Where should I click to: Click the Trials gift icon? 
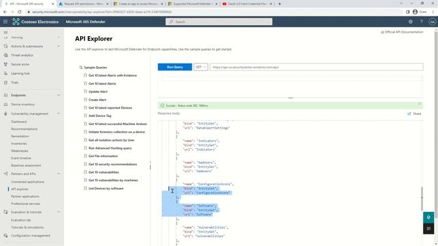click(5, 83)
